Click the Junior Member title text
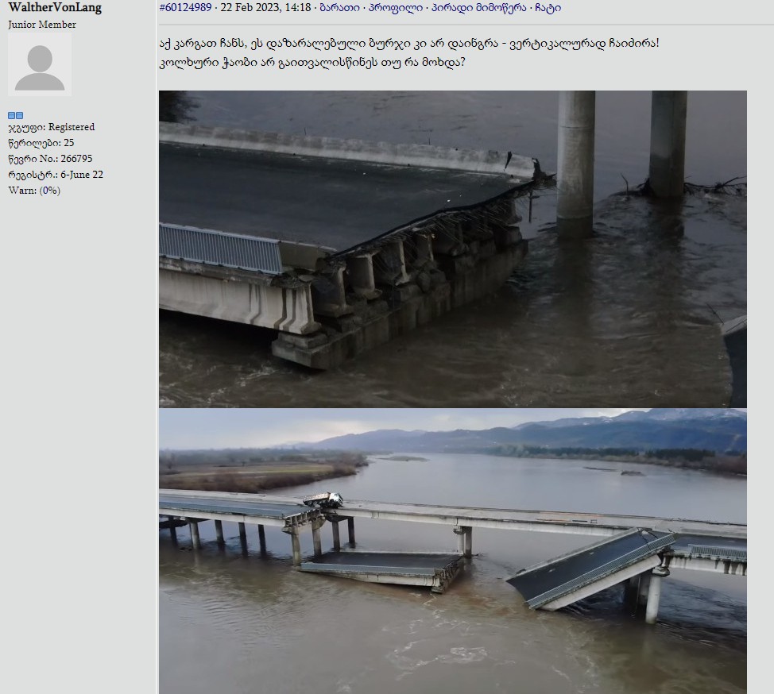This screenshot has height=694, width=774. point(42,24)
